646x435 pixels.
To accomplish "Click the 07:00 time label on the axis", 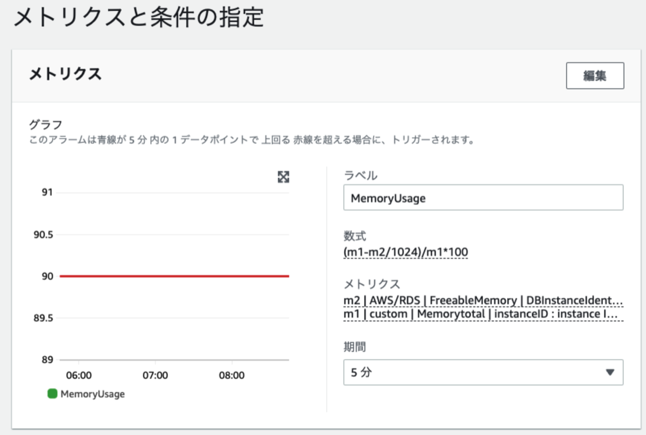I will coord(156,375).
